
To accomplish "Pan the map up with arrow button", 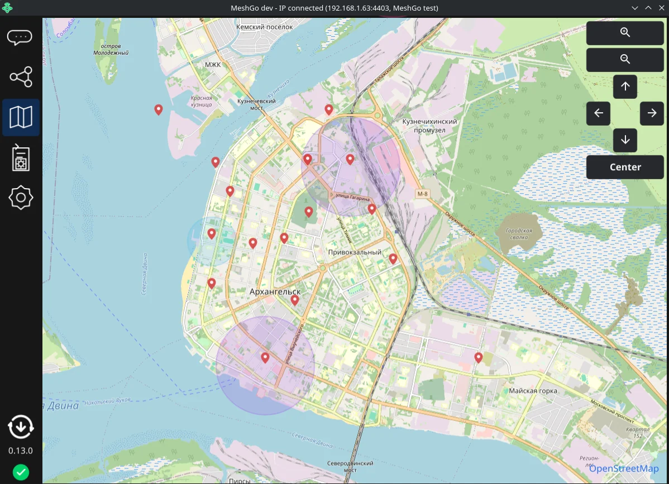I will (625, 87).
